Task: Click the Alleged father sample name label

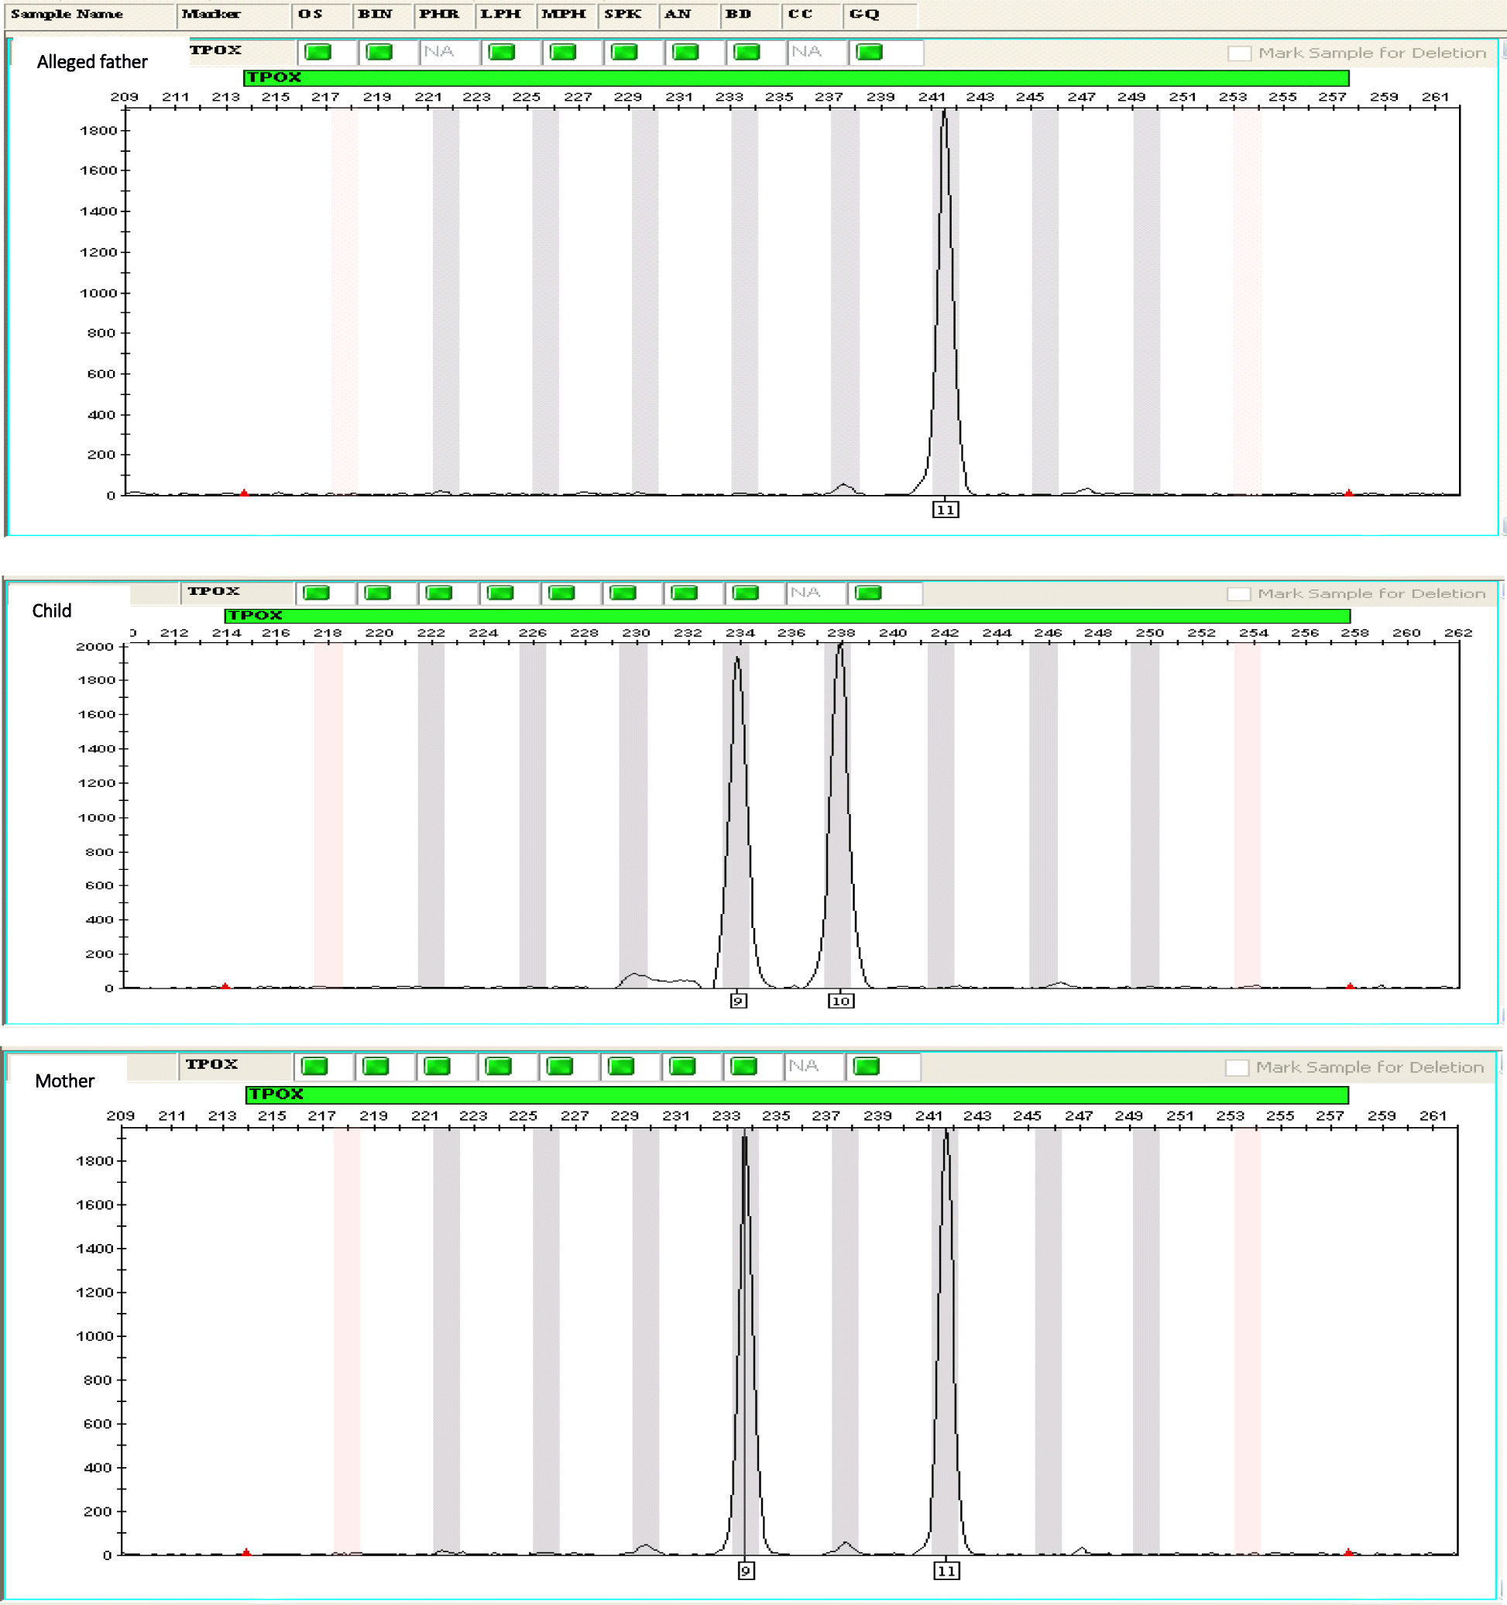Action: coord(92,62)
